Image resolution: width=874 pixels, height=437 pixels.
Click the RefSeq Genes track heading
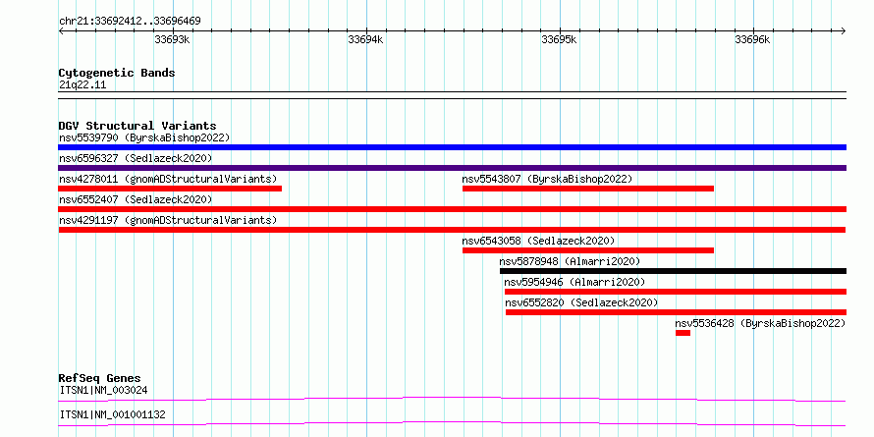[99, 379]
